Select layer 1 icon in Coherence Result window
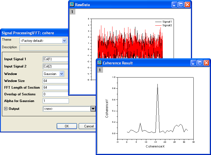 pyautogui.click(x=100, y=70)
